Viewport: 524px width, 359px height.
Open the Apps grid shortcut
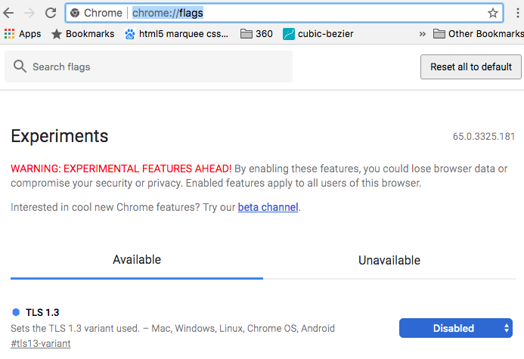22,33
